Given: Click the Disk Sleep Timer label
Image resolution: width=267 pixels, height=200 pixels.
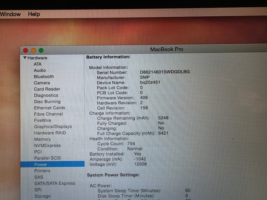Looking at the screenshot, I should [x=126, y=196].
